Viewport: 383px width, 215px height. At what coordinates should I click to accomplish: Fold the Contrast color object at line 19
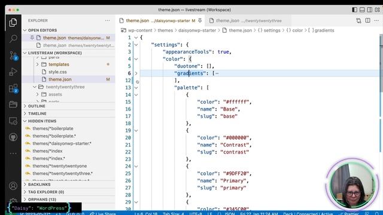pyautogui.click(x=136, y=130)
